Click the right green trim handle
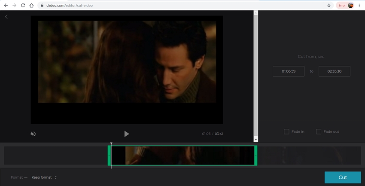 256,156
